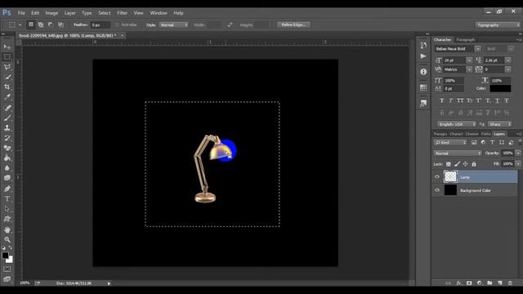The image size is (523, 294).
Task: Select the Blur tool
Action: pyautogui.click(x=7, y=168)
